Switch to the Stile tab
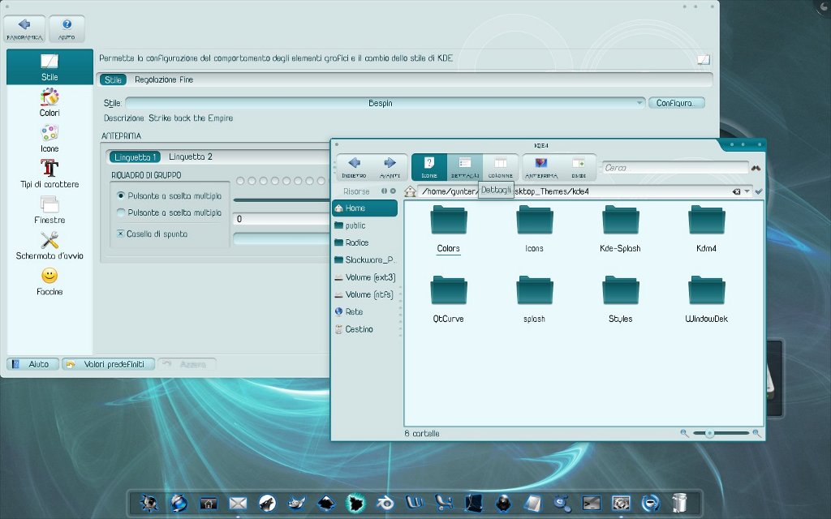831x519 pixels. tap(113, 80)
